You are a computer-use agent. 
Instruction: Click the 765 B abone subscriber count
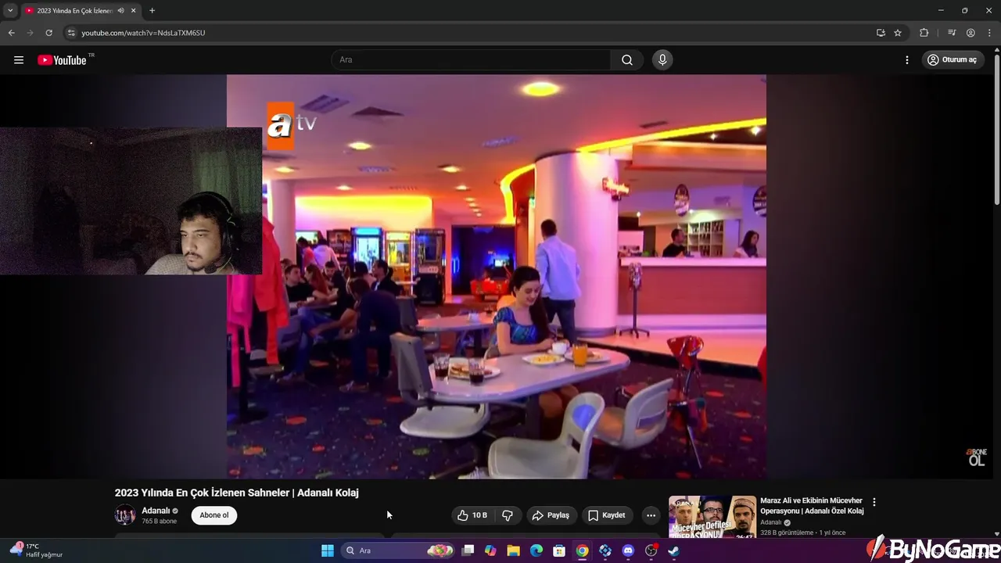coord(159,521)
